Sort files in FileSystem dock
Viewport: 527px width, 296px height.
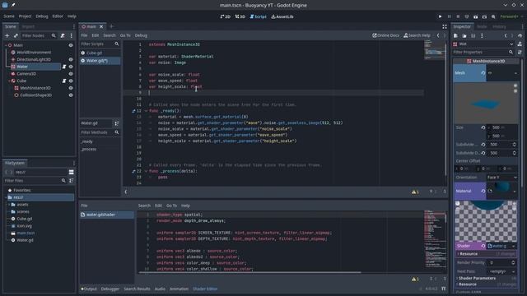coord(72,181)
